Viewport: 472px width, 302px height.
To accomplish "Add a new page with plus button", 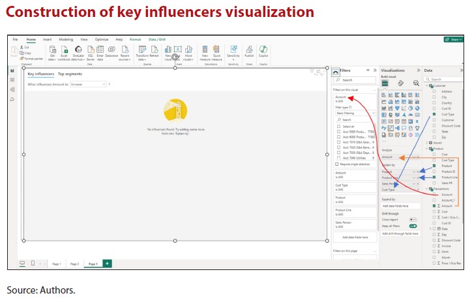I will click(107, 264).
